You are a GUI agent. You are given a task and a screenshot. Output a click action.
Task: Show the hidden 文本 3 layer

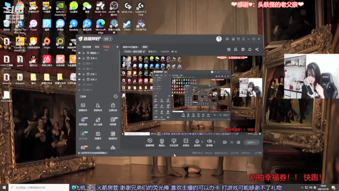[79, 84]
